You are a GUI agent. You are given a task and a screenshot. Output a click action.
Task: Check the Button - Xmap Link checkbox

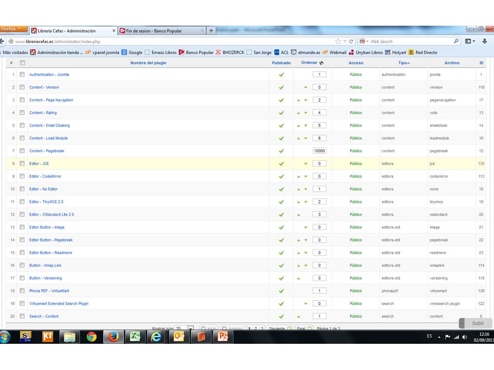(x=22, y=265)
